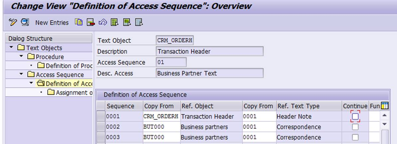Click the Continue column header

(x=355, y=106)
